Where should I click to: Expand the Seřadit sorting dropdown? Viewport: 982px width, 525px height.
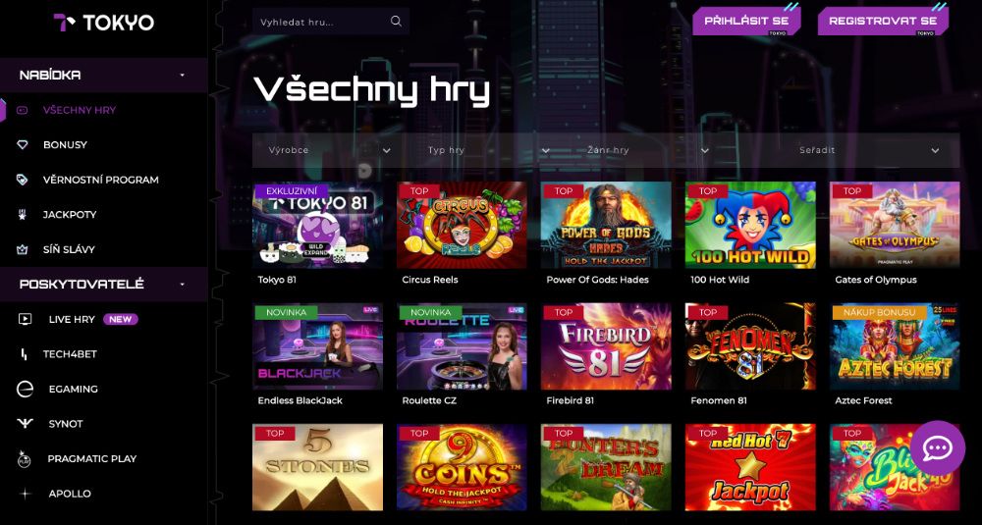869,150
